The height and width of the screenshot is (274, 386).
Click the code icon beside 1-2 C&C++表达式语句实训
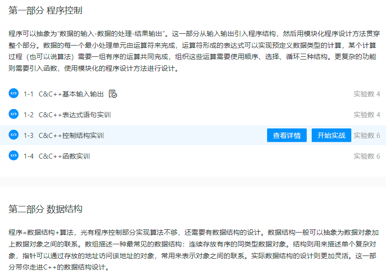(14, 114)
